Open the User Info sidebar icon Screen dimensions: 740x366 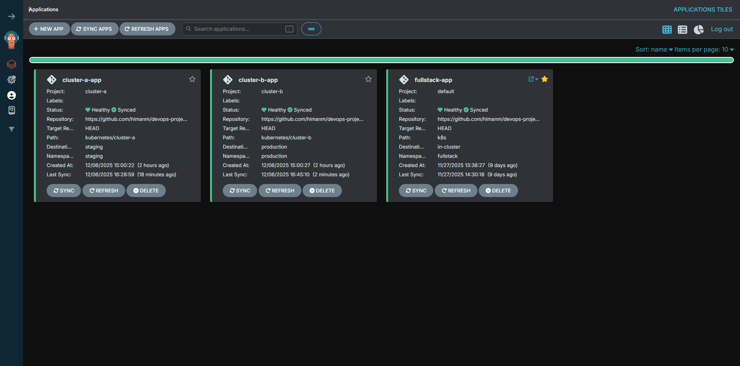[12, 95]
